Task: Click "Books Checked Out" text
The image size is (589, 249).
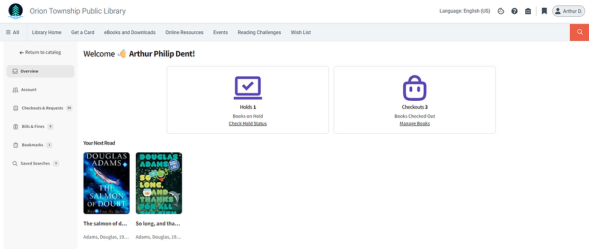Action: [415, 116]
